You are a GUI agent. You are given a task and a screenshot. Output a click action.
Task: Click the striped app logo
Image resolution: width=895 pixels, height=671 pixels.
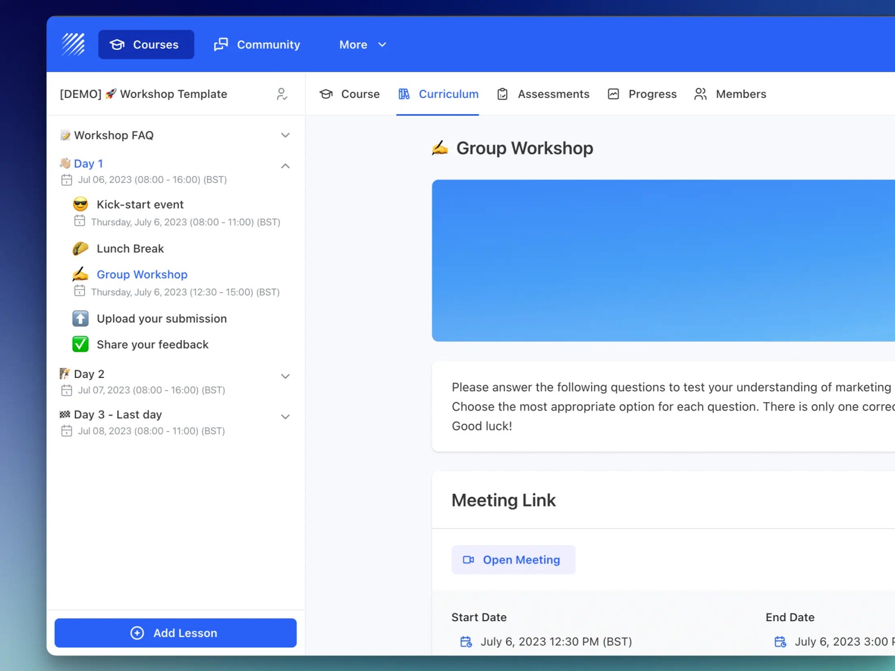tap(73, 44)
